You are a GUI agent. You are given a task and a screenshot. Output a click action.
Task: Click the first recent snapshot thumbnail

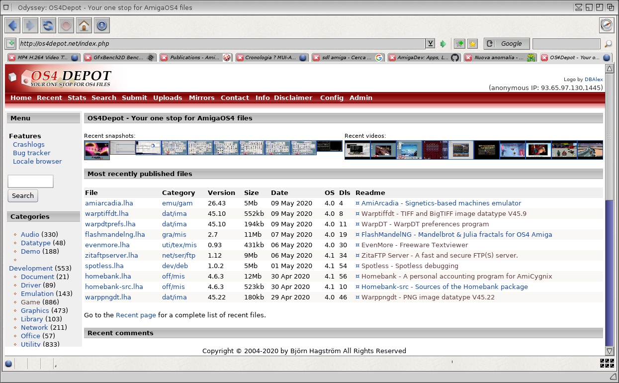(97, 150)
